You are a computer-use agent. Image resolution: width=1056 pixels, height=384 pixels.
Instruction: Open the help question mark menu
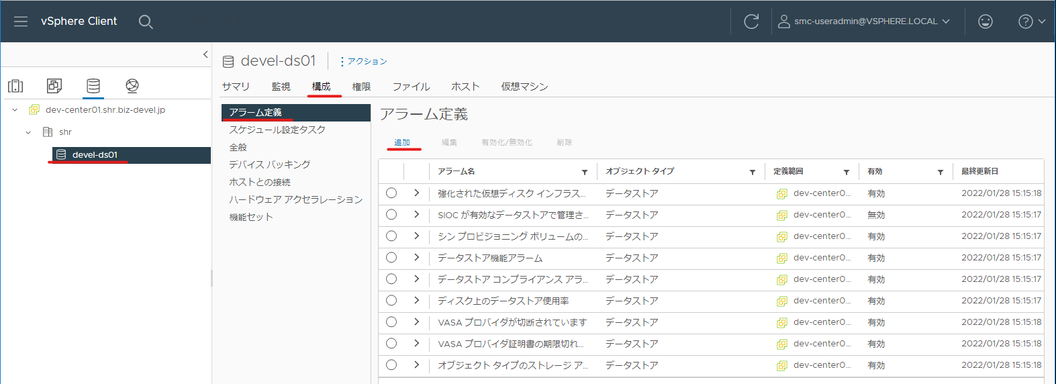pyautogui.click(x=1032, y=21)
